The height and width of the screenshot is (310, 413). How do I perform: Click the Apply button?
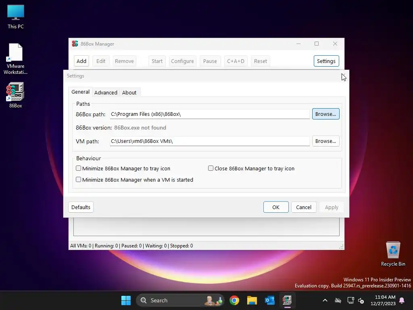tap(332, 207)
